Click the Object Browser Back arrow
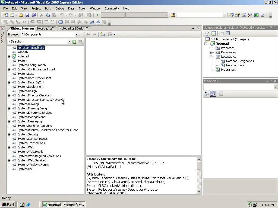The height and width of the screenshot is (208, 278). pyautogui.click(x=88, y=34)
